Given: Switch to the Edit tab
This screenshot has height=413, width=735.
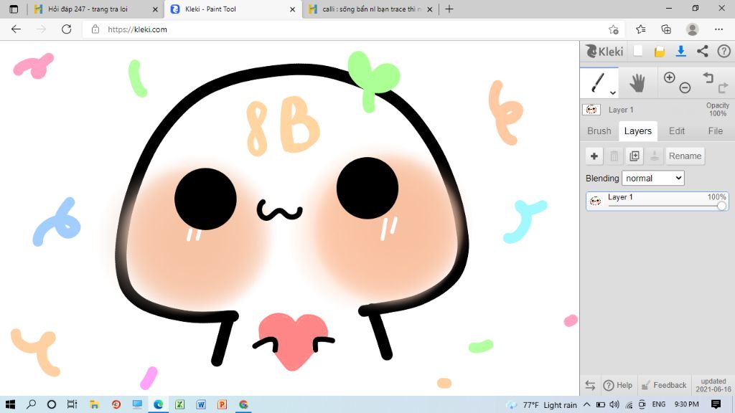Looking at the screenshot, I should [676, 131].
